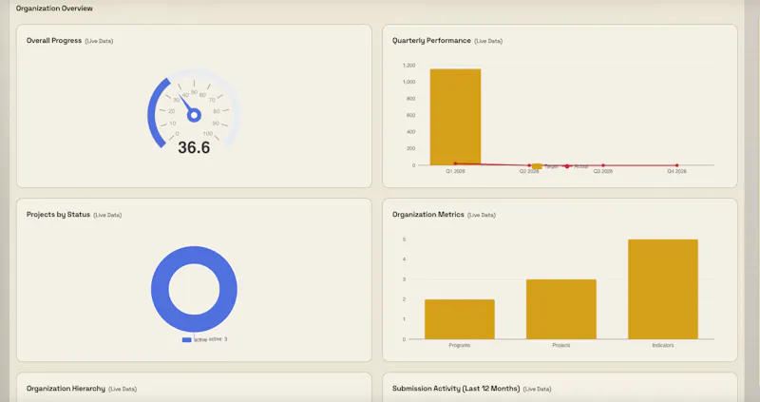Image resolution: width=760 pixels, height=402 pixels.
Task: Click the Overall Progress card title
Action: point(54,41)
